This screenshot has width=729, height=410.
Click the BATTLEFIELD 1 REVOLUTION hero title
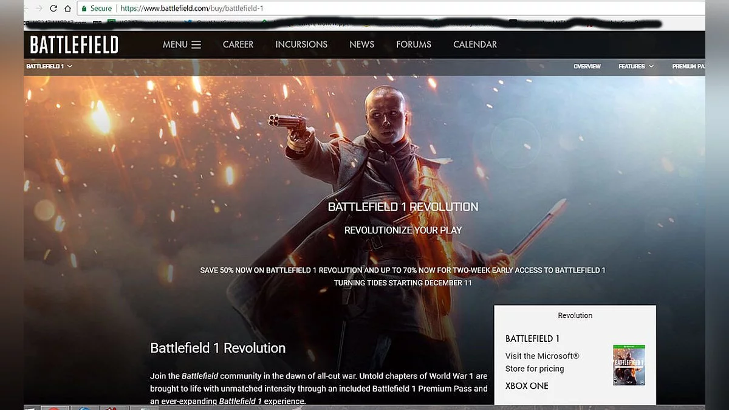[x=403, y=207]
